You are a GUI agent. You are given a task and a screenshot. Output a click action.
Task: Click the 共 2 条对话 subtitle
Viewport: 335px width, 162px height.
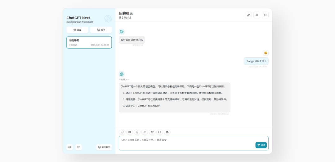pyautogui.click(x=125, y=18)
